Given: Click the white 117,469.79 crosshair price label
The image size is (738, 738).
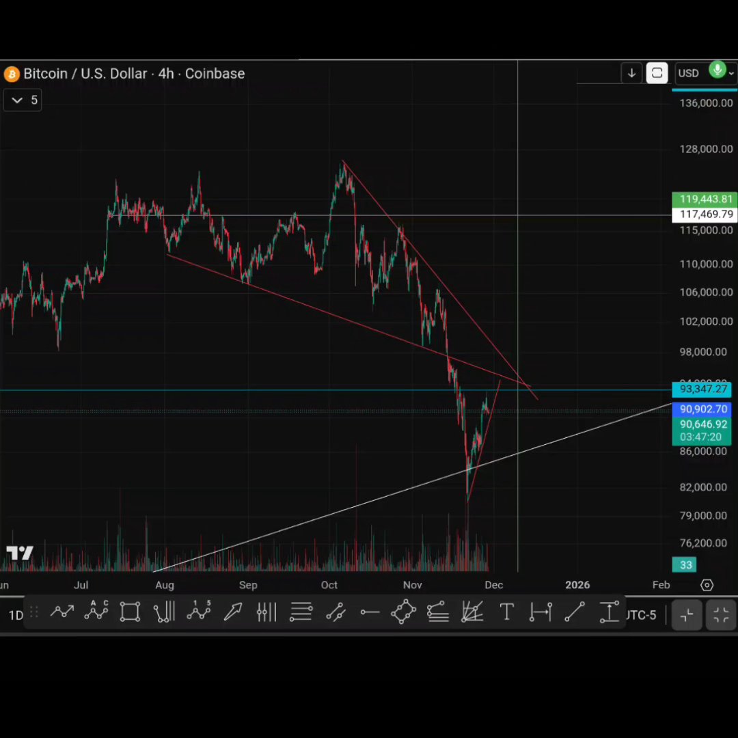Looking at the screenshot, I should [x=705, y=215].
